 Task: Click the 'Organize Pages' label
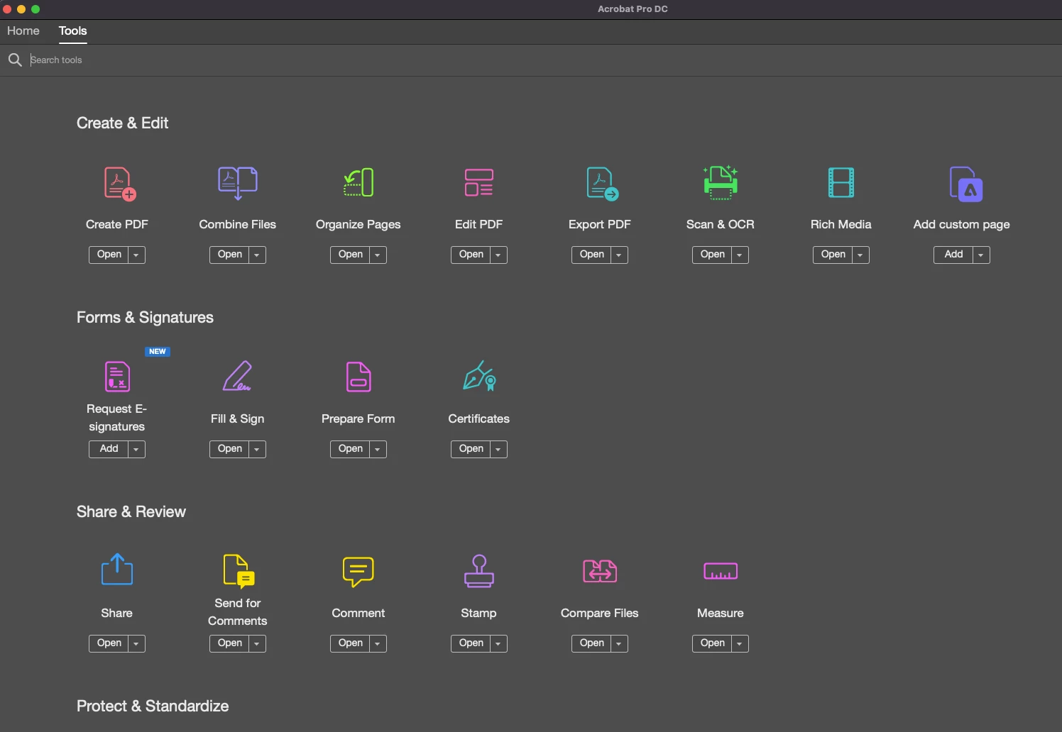point(358,224)
